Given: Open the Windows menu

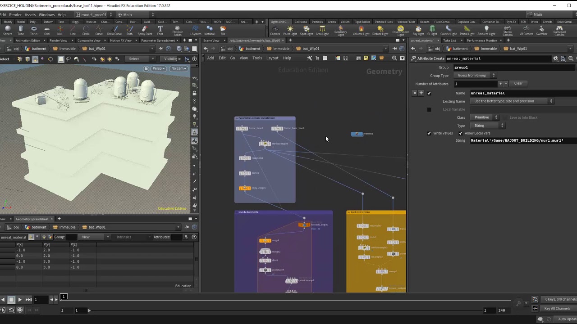Looking at the screenshot, I should click(46, 14).
